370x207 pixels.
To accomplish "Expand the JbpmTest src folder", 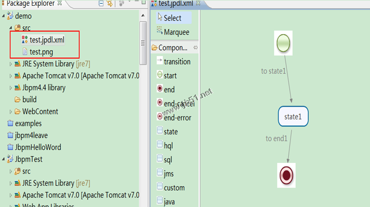I will pos(11,171).
